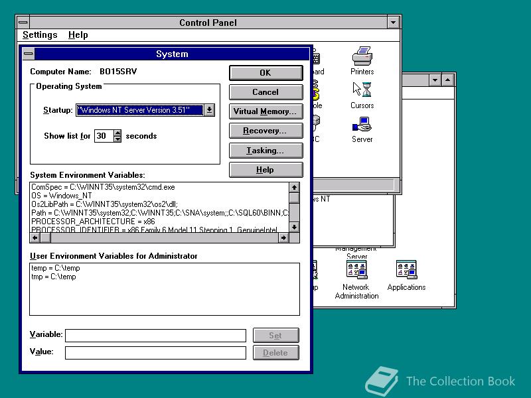Select the PROCESSOR_ARCHITECTURE variable row
Viewport: 531px width, 398px height.
click(159, 222)
